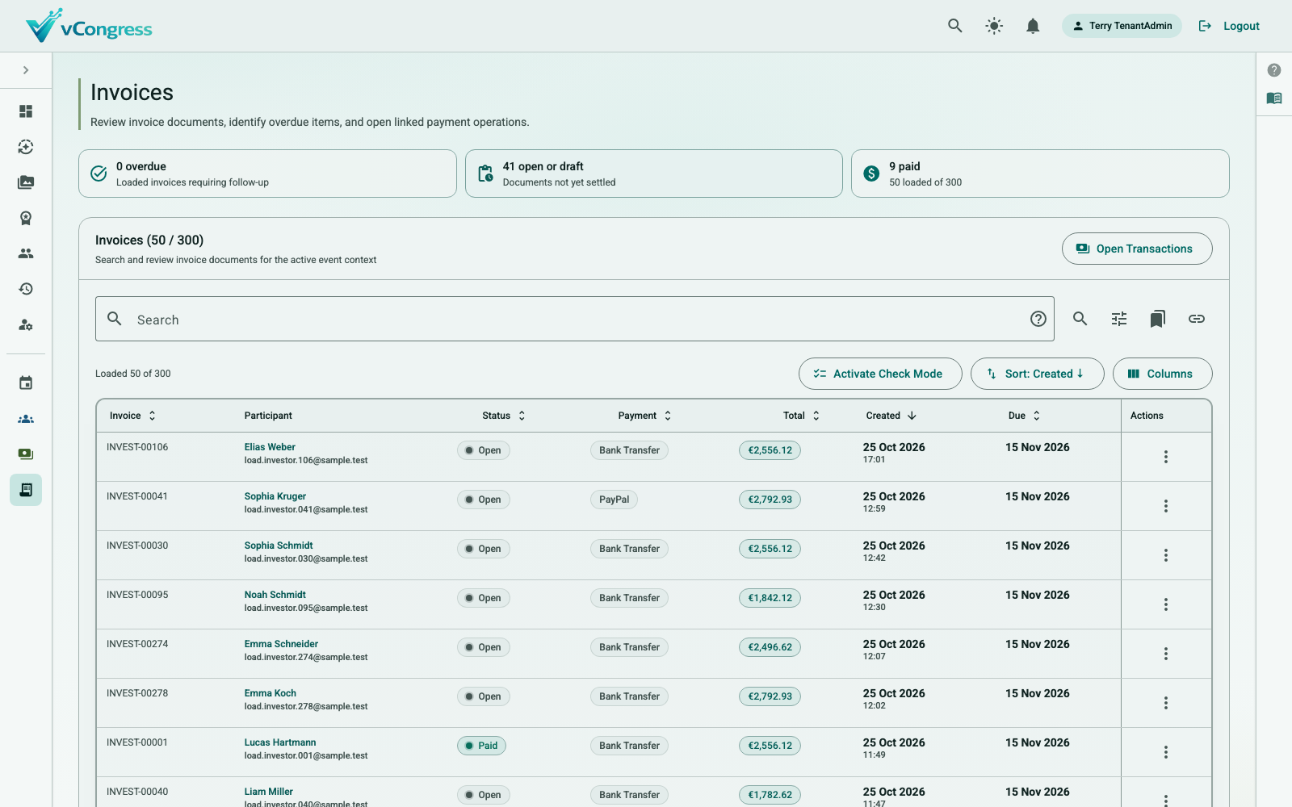This screenshot has width=1292, height=807.
Task: Open actions menu for INVEST-00278
Action: click(1166, 703)
